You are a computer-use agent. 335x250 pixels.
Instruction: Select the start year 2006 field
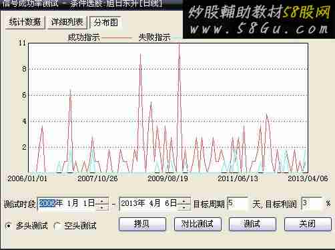[x=47, y=203]
